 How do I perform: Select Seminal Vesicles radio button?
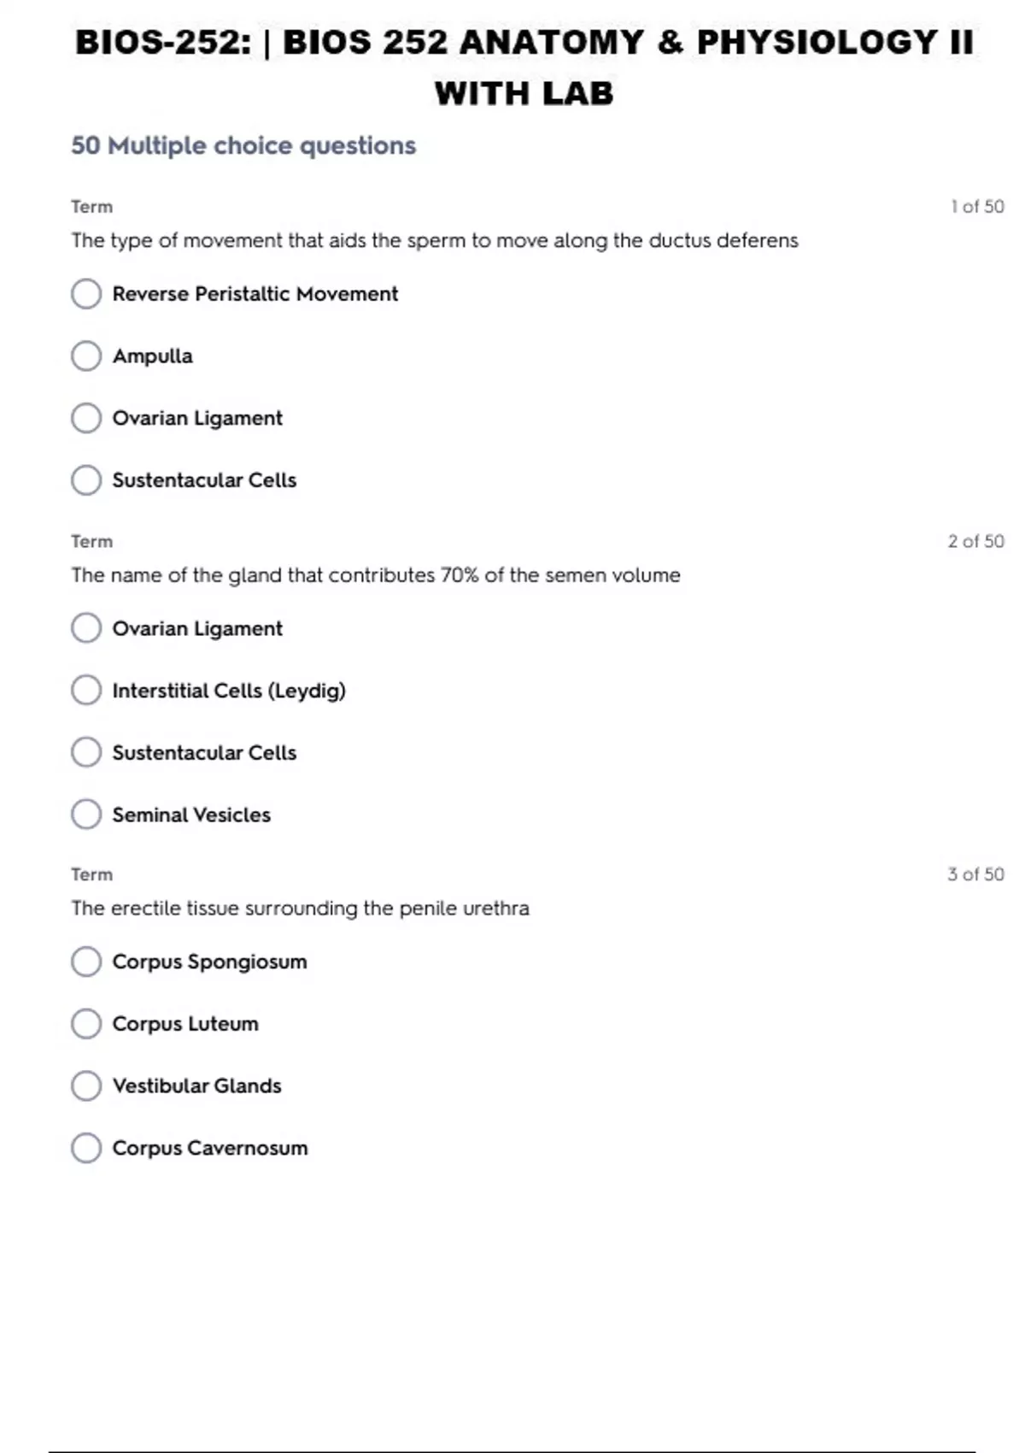point(86,815)
